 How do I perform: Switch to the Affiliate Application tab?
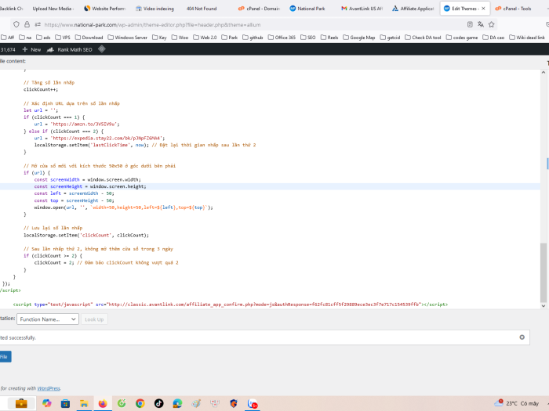click(x=413, y=9)
